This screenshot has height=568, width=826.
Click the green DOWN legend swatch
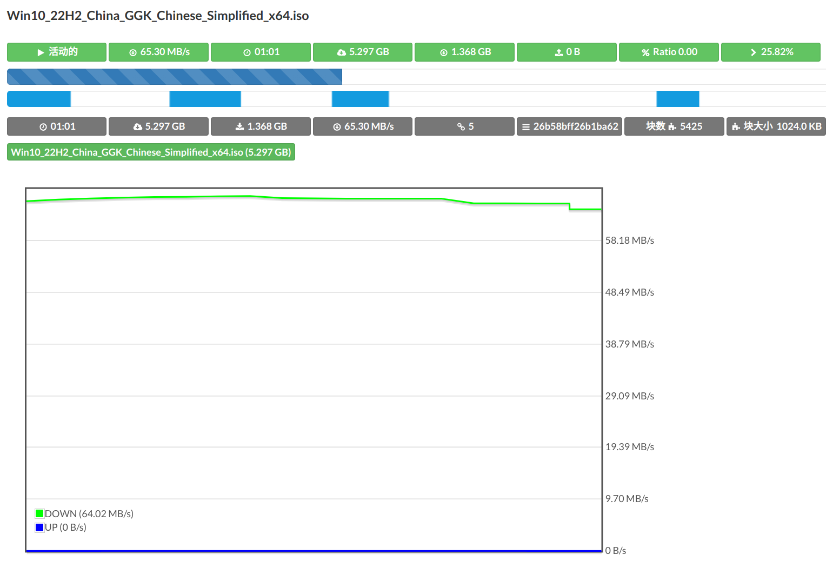39,513
